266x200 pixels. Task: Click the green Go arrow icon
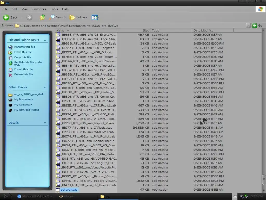pos(254,26)
